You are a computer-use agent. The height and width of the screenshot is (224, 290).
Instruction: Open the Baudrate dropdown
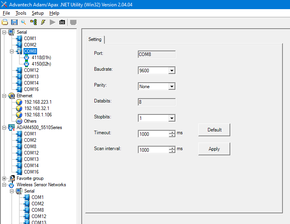pyautogui.click(x=172, y=70)
